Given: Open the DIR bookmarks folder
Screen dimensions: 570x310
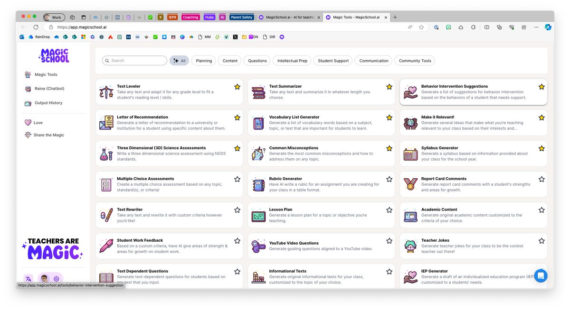Looking at the screenshot, I should (x=269, y=36).
